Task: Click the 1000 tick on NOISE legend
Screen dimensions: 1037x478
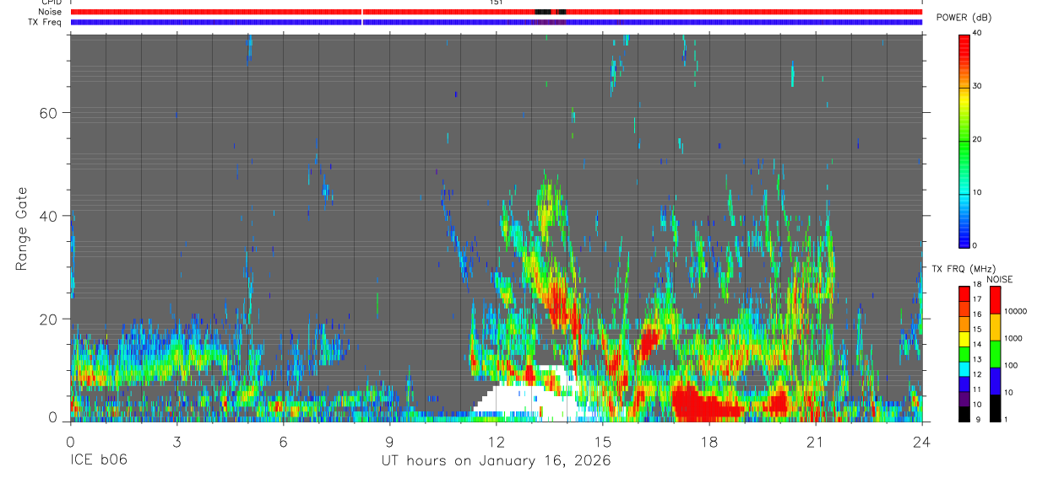Action: point(1014,338)
